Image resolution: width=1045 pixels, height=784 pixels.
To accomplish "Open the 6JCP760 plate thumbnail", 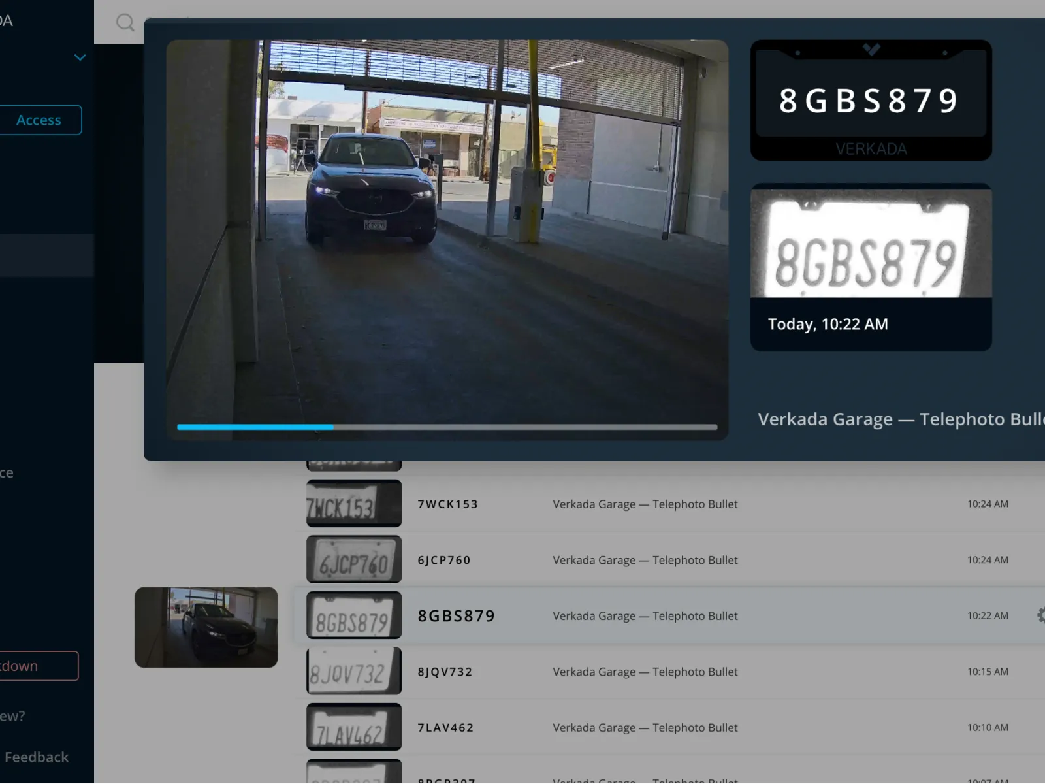I will (354, 560).
